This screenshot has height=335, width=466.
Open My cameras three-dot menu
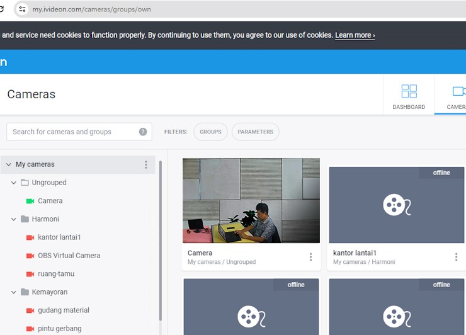[x=146, y=164]
